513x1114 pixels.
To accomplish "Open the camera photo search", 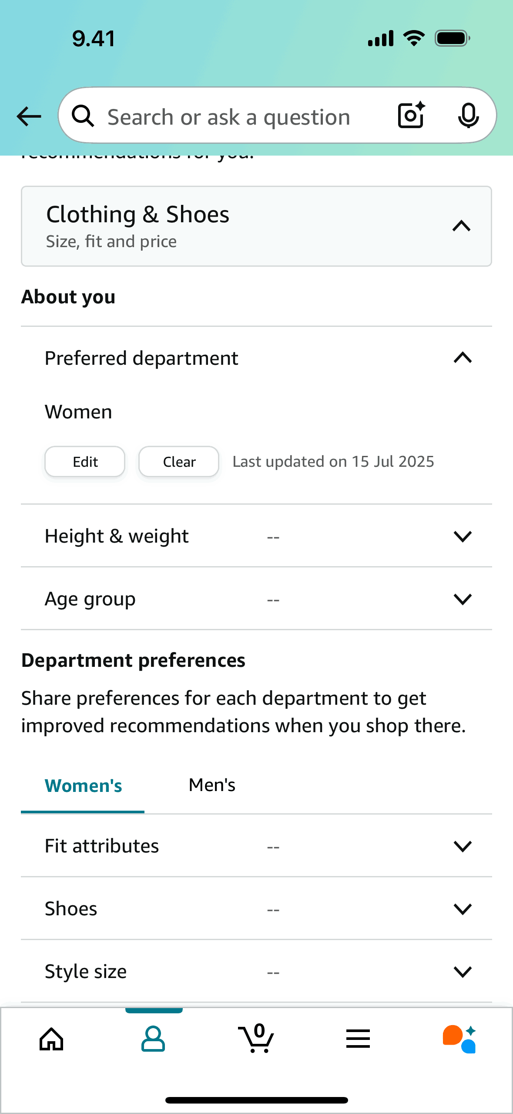I will coord(409,115).
